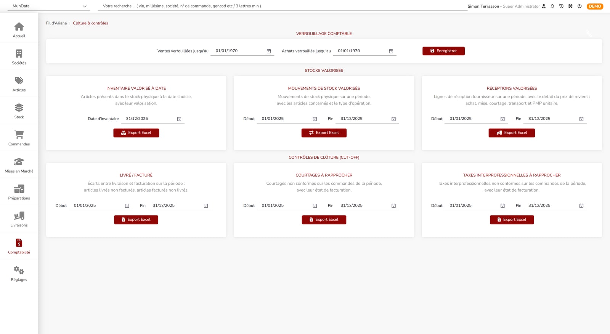Click Début date field in Mouvements de stock
Viewport: 610px width, 334px height.
pyautogui.click(x=288, y=119)
